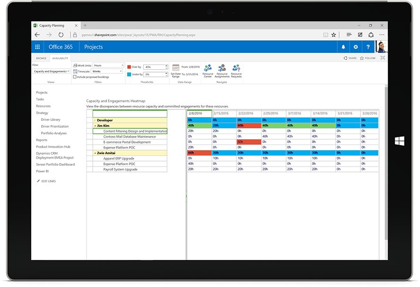This screenshot has height=287, width=420.
Task: Enable Include proposed bookings checkbox
Action: [75, 77]
